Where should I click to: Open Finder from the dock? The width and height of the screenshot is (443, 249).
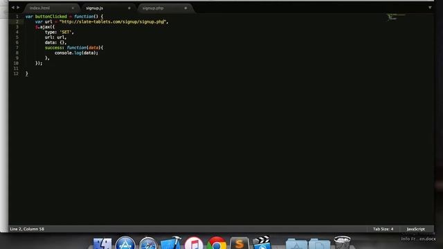pyautogui.click(x=102, y=243)
